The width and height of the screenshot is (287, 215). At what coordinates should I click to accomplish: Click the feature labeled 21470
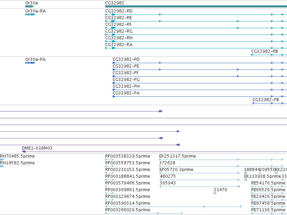[220, 190]
